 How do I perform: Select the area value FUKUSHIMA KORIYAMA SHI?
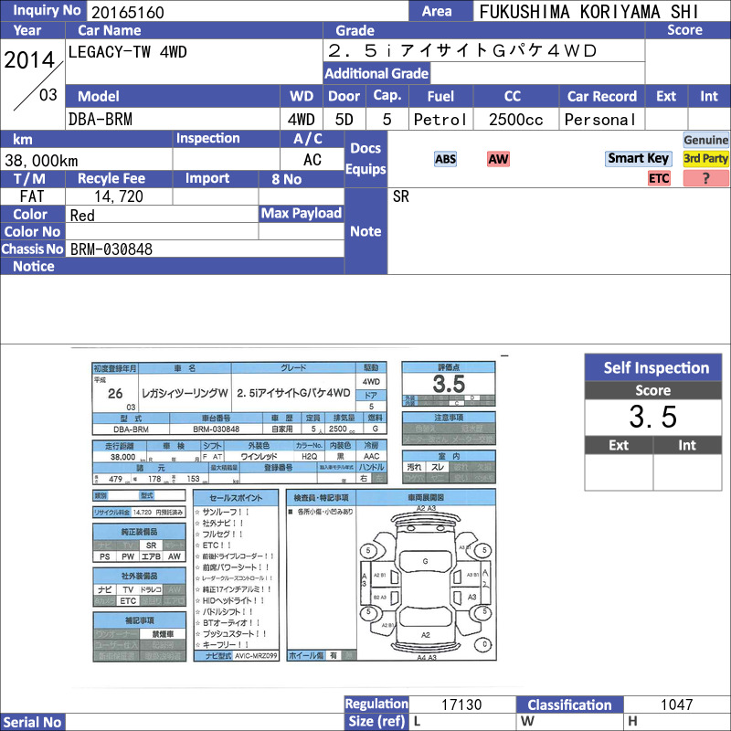(x=588, y=12)
